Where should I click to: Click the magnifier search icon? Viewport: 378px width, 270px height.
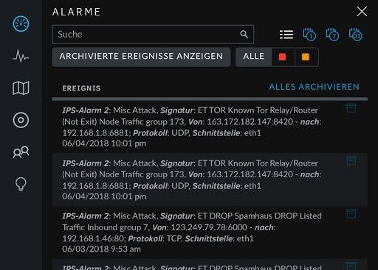click(244, 35)
